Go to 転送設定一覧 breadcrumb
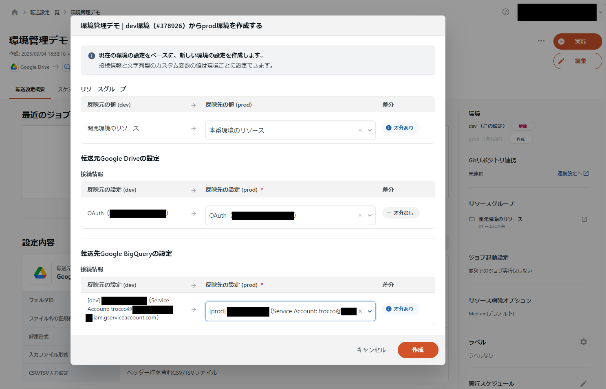The width and height of the screenshot is (606, 389). [x=45, y=12]
